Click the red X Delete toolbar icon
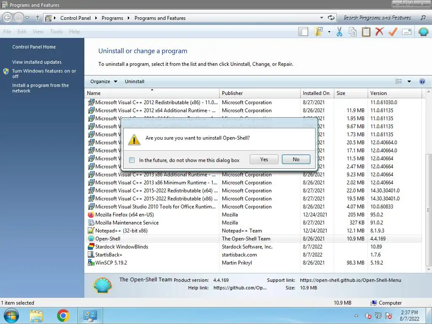Viewport: 432px width, 324px height. pyautogui.click(x=379, y=32)
